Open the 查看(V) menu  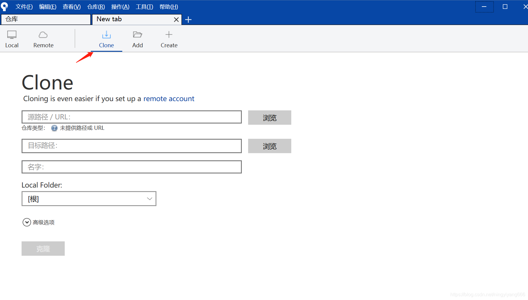pyautogui.click(x=72, y=7)
